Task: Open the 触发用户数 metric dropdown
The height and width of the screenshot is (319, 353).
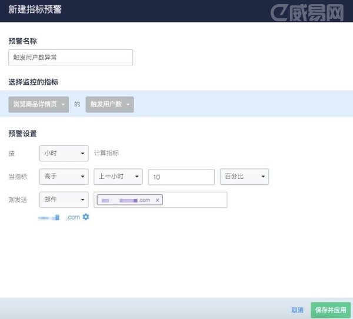Action: (x=110, y=104)
